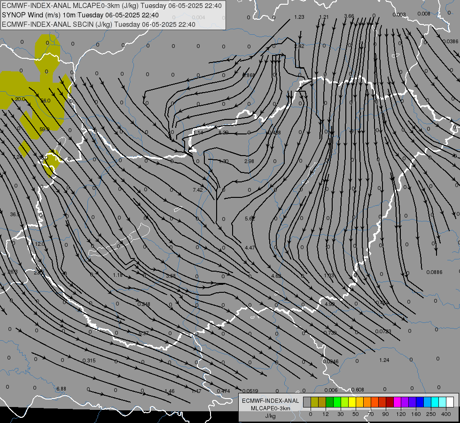460x423 pixels.
Task: Click the 7.42 value on the map
Action: coord(198,190)
